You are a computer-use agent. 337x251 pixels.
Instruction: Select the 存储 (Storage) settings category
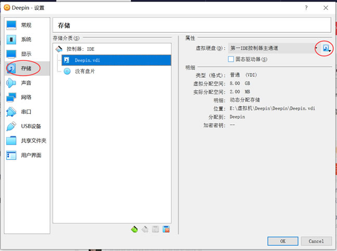click(x=27, y=68)
